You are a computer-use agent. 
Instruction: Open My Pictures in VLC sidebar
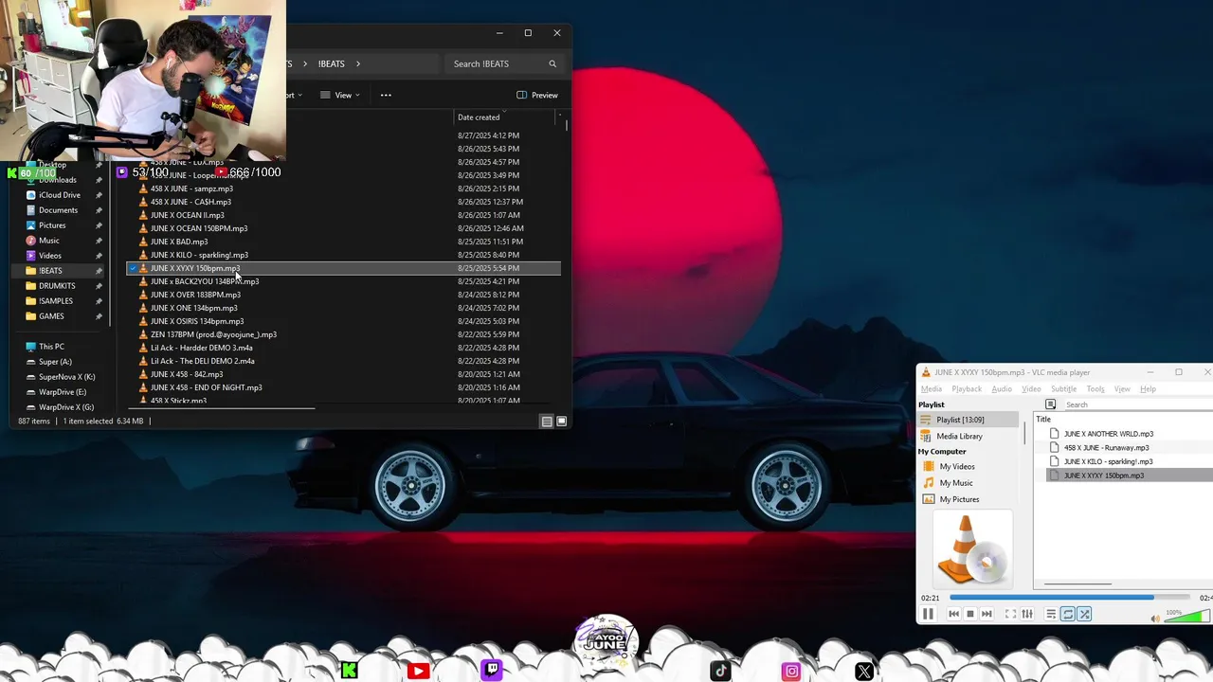[959, 499]
